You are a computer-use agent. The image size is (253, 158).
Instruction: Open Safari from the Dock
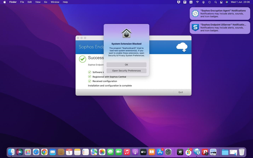click(36, 152)
